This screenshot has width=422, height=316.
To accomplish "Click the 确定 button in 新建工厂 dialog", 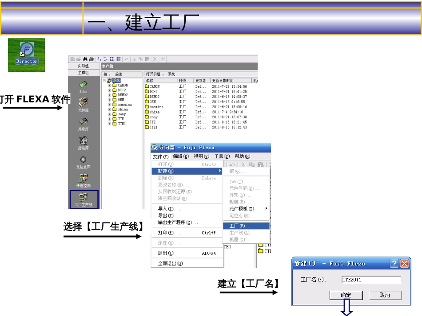I will coord(346,295).
